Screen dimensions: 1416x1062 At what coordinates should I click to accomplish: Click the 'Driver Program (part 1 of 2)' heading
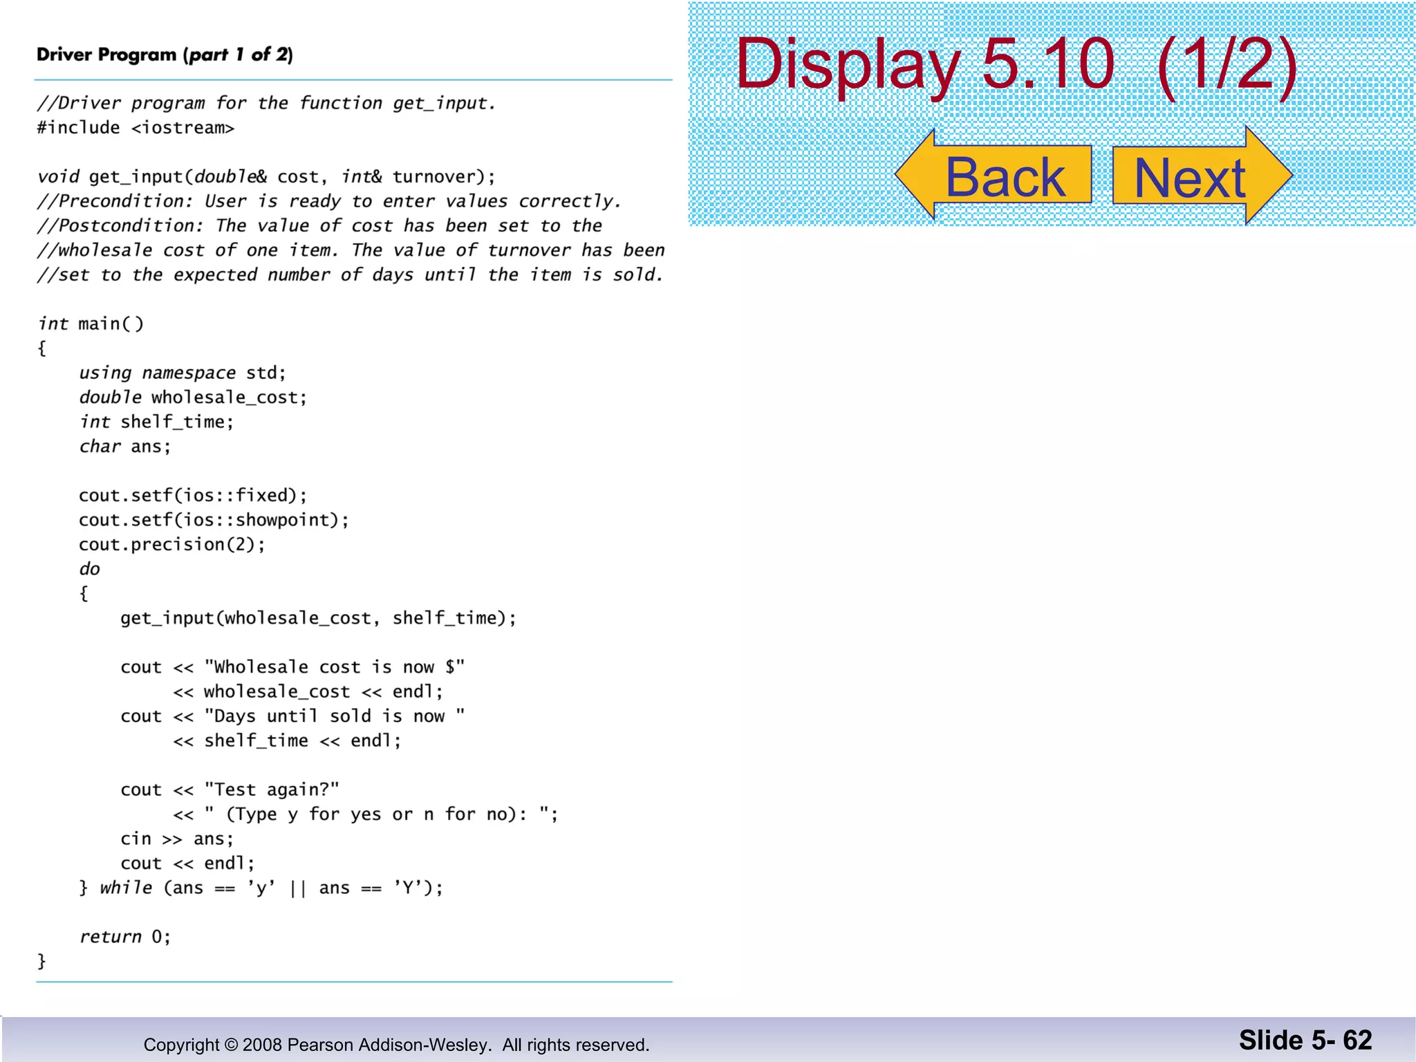coord(165,55)
